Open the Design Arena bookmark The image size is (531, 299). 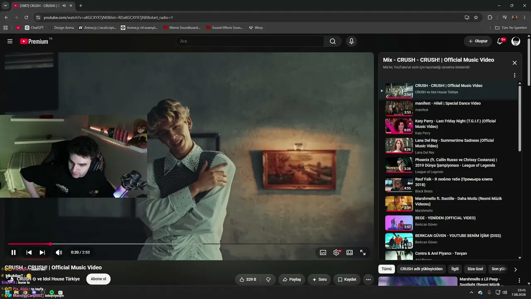point(61,28)
